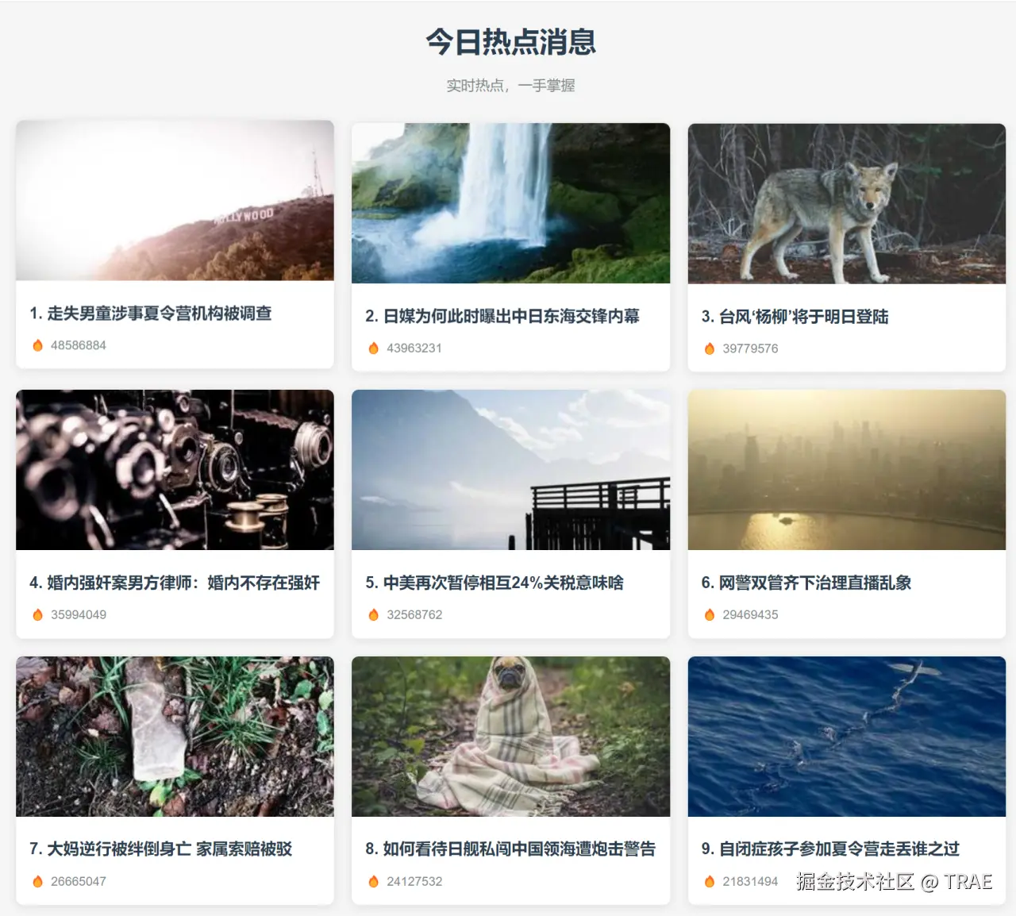Screen dimensions: 1016x916
Task: Click flame icon next to 24127532
Action: (373, 881)
